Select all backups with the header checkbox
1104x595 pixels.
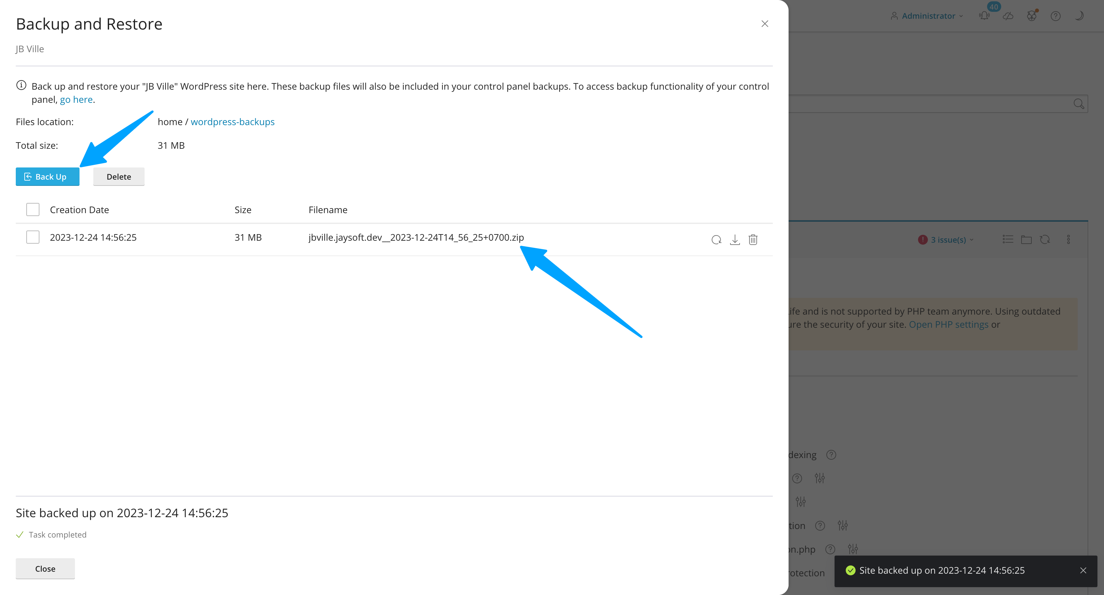point(33,209)
